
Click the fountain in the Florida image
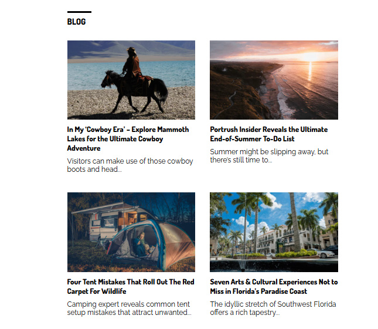pos(243,263)
